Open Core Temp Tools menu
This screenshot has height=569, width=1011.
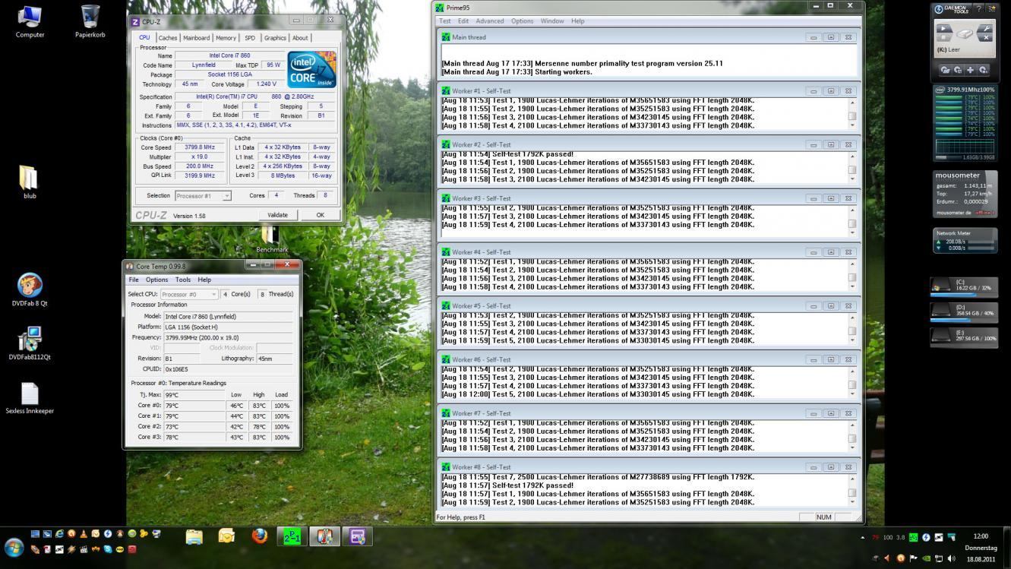(x=183, y=280)
